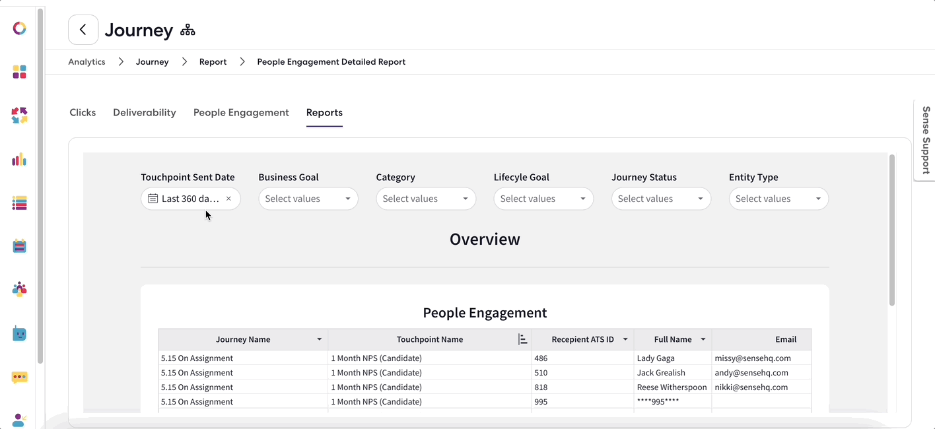Click ATS ID 818 cell

coord(582,387)
